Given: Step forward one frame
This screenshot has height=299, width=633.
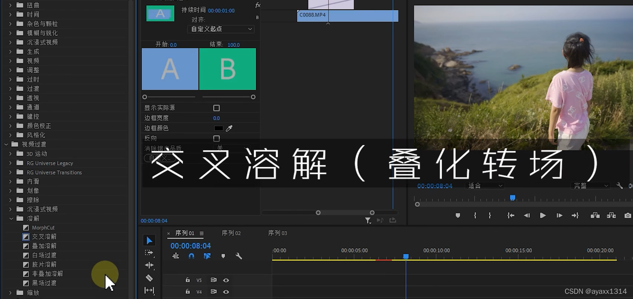Looking at the screenshot, I should (x=559, y=216).
